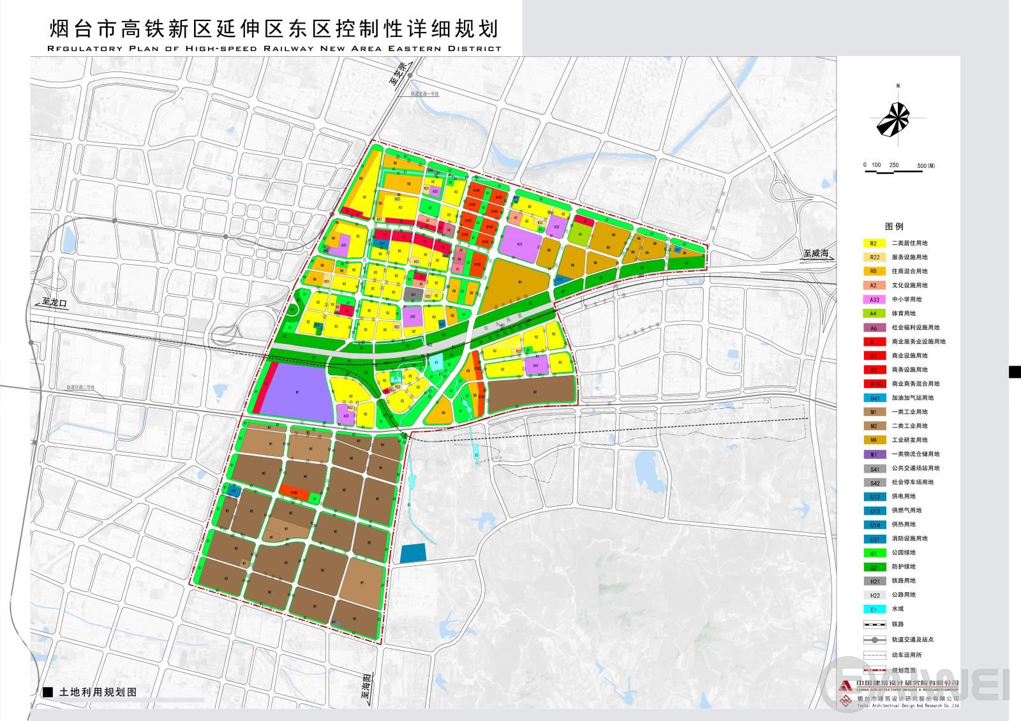This screenshot has height=721, width=1021.
Task: Click the 动车运用所 dashed legend symbol
Action: pos(874,655)
